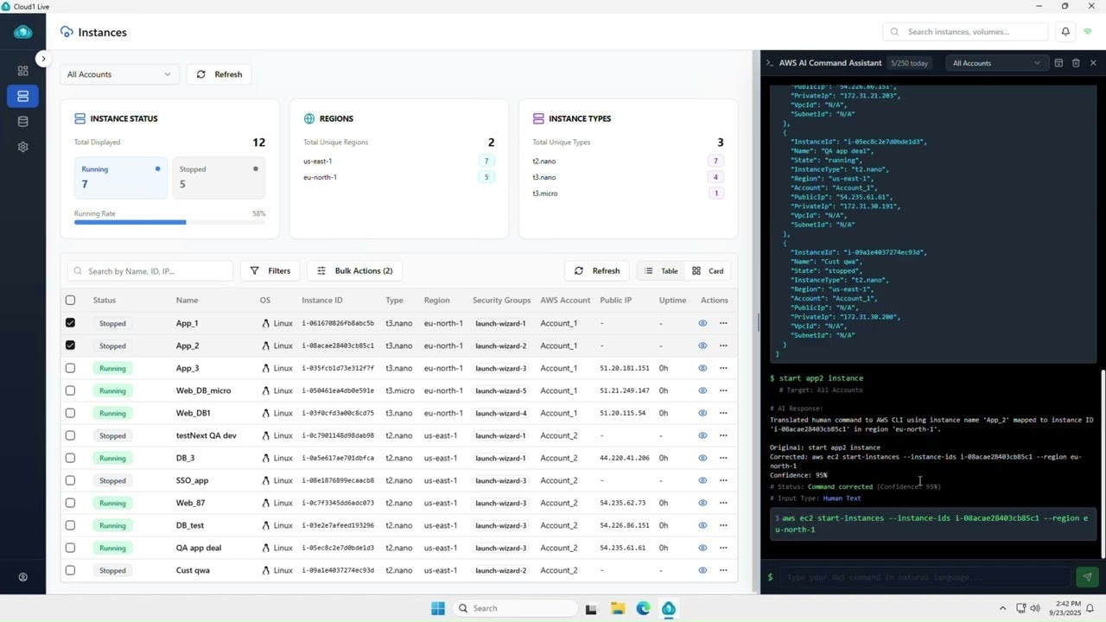Open Microsoft Edge from taskbar

click(643, 608)
